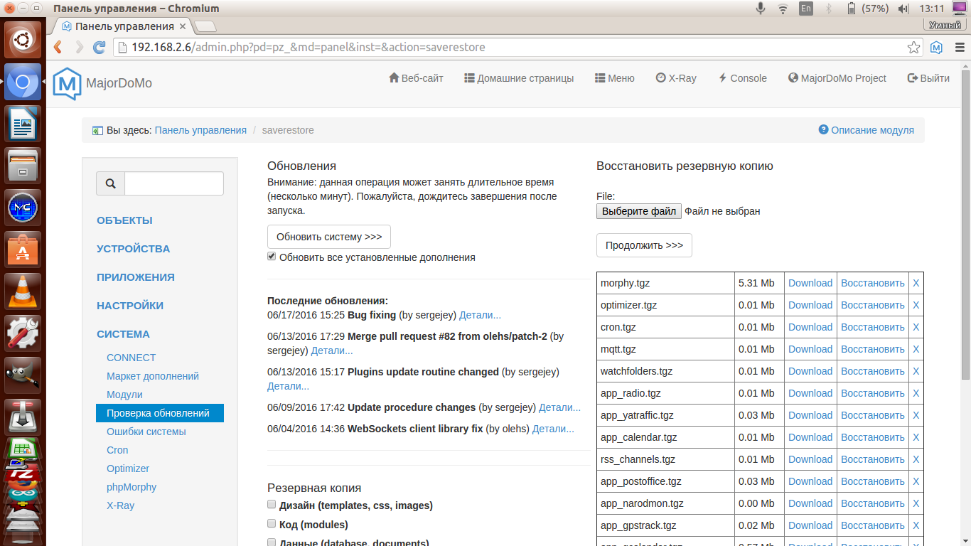Open the battery indicator showing 57%
The image size is (971, 546).
click(867, 9)
